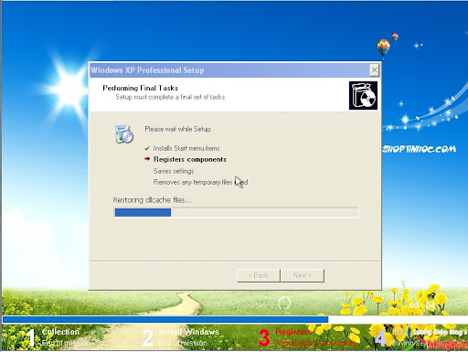Click the 'Please wait while Setup:' text

[178, 129]
